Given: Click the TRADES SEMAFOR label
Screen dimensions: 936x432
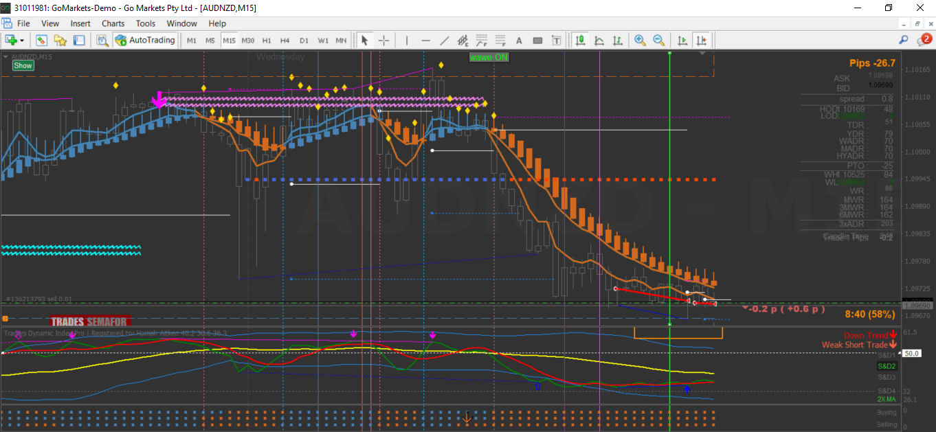Looking at the screenshot, I should coord(90,321).
